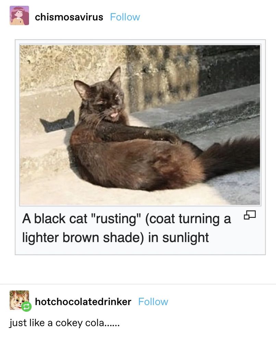Click the chismosavirus username
The width and height of the screenshot is (276, 342).
(69, 17)
